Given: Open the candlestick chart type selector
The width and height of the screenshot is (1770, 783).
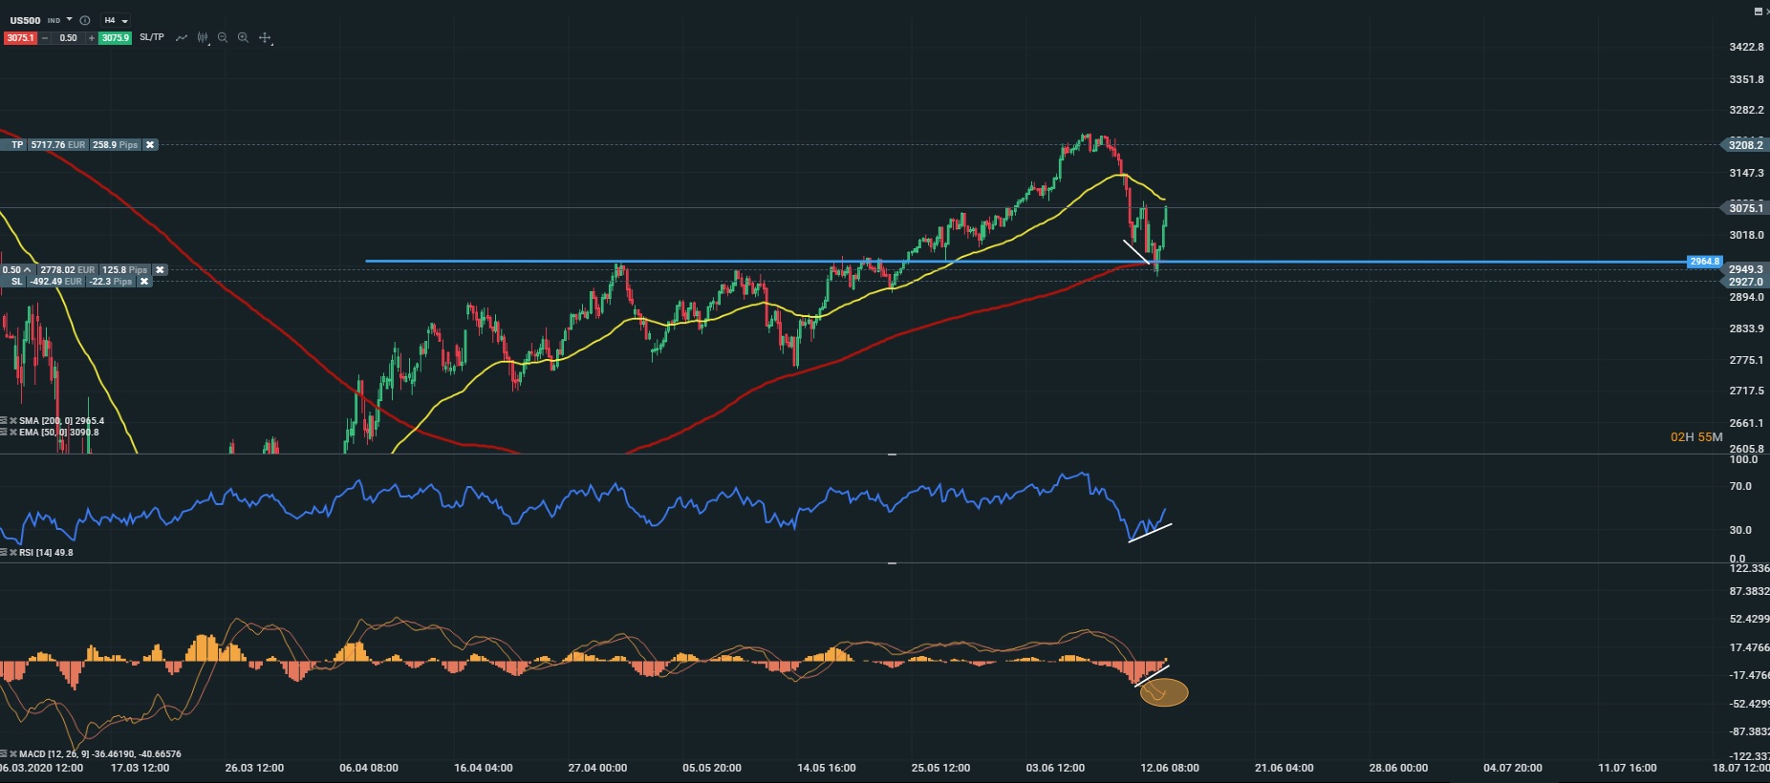Looking at the screenshot, I should pyautogui.click(x=203, y=38).
